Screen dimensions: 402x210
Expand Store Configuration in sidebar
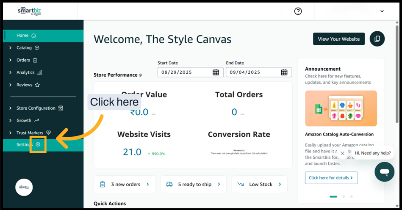39,108
